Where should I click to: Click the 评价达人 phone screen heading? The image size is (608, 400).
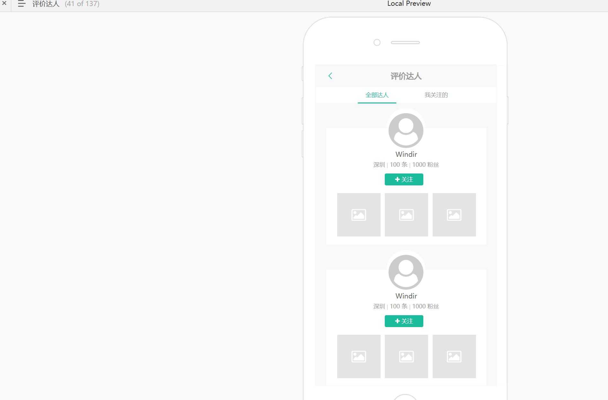[406, 76]
